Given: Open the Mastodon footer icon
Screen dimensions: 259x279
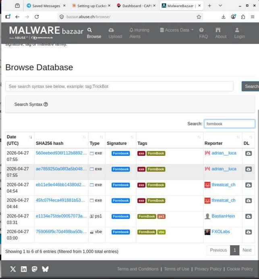Looking at the screenshot, I should 35,269.
